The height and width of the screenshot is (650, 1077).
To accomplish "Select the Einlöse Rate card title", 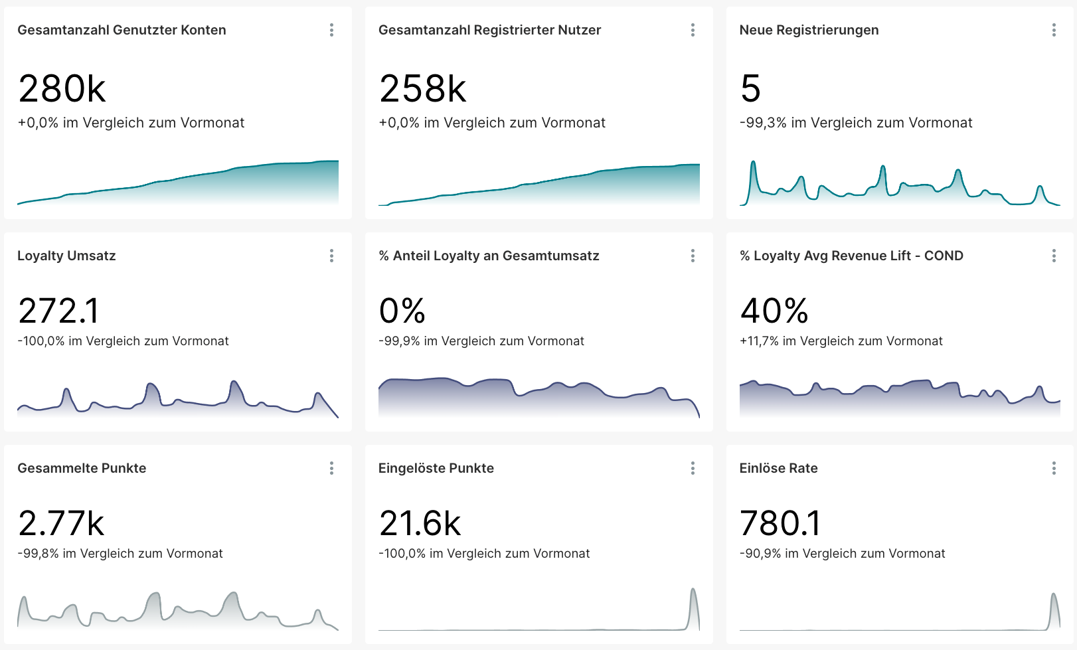I will pyautogui.click(x=778, y=468).
